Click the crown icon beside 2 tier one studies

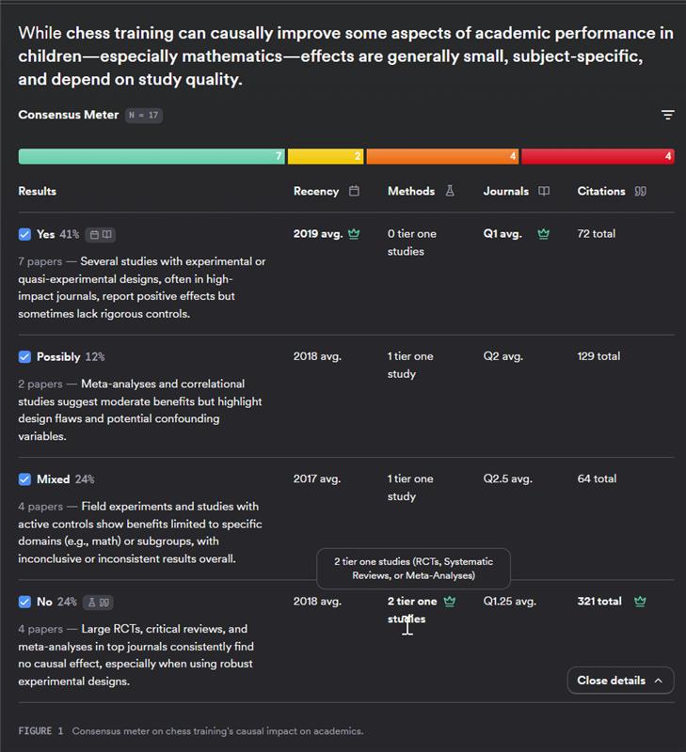coord(450,602)
